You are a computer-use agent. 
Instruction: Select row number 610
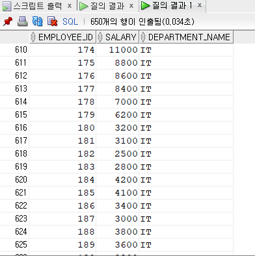[14, 50]
